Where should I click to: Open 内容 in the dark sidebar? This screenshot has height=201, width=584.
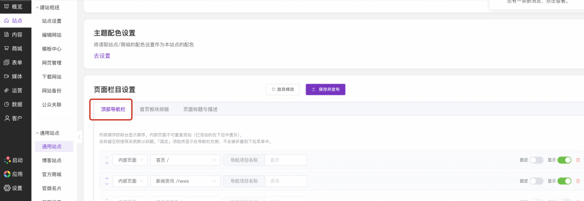tap(14, 34)
